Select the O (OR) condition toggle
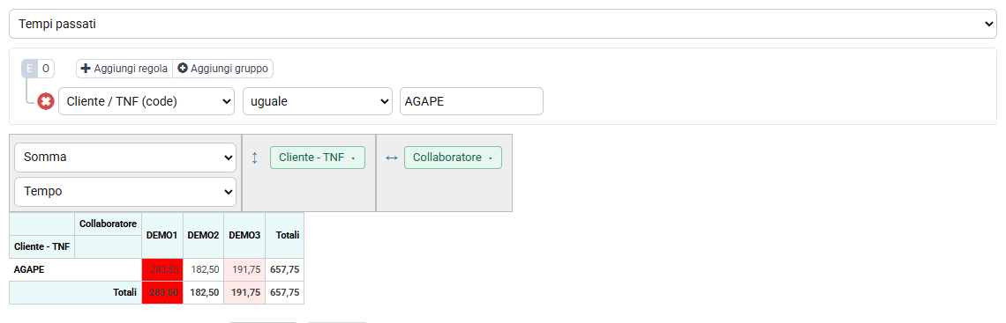This screenshot has width=1006, height=323. coord(46,69)
